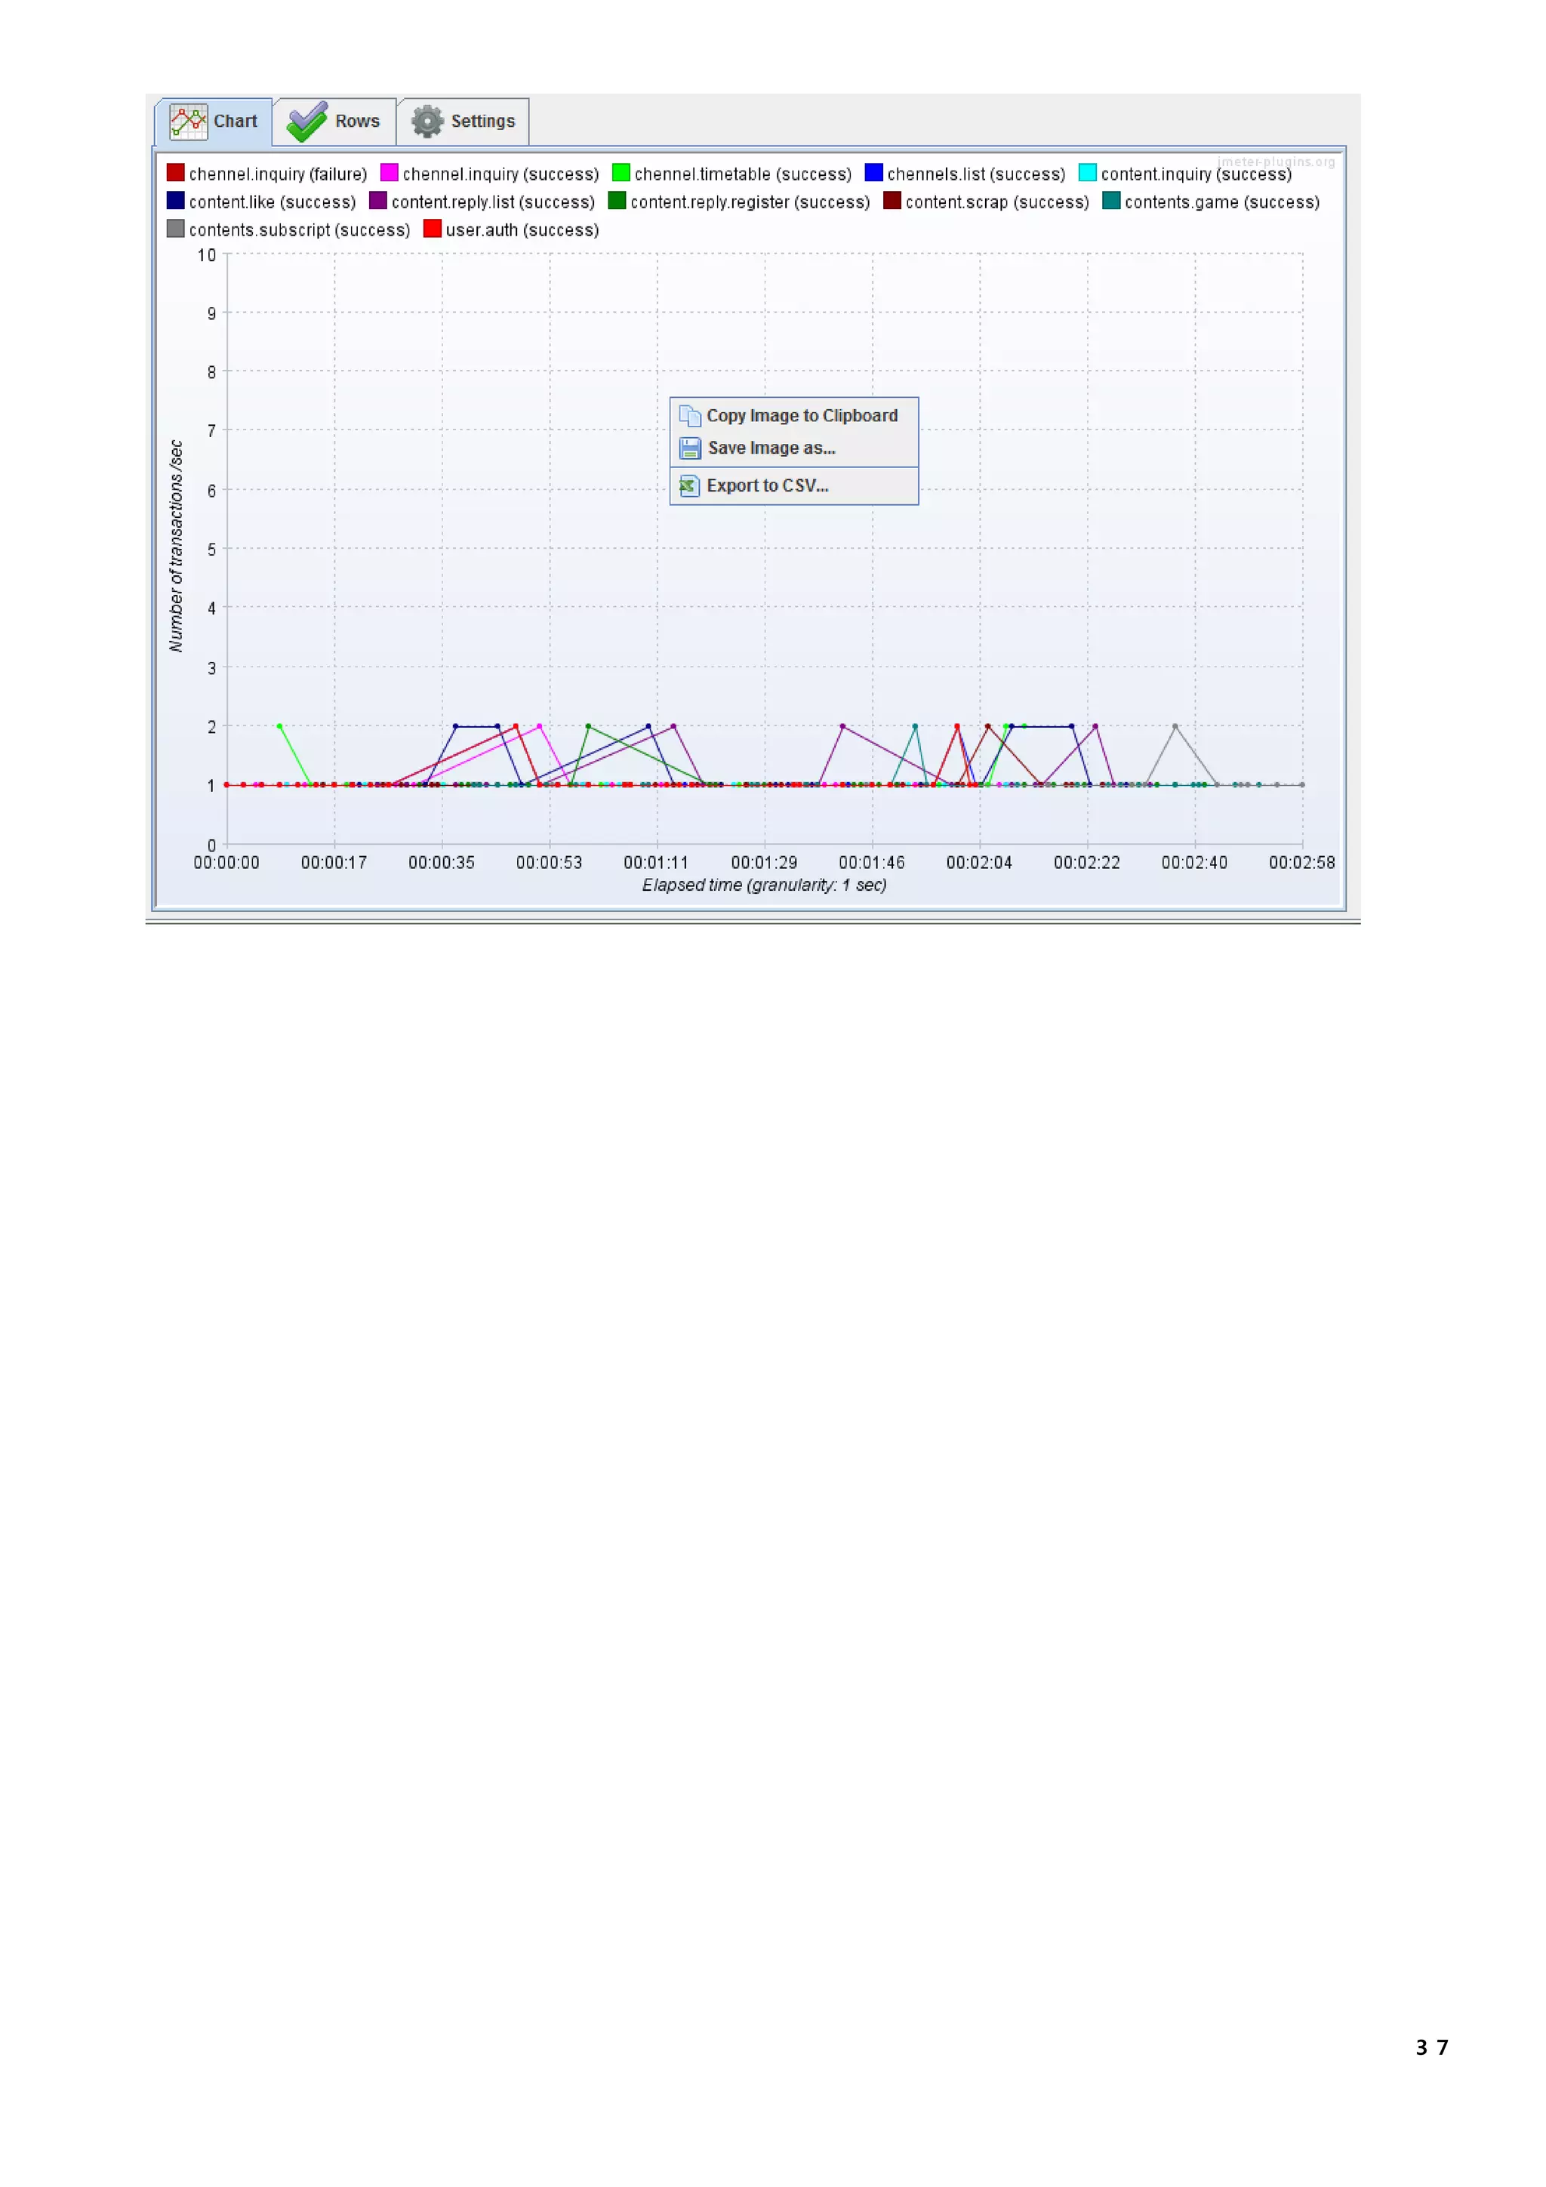Click the jmeter-plugins.org watermark link
1546x2187 pixels.
tap(1276, 162)
